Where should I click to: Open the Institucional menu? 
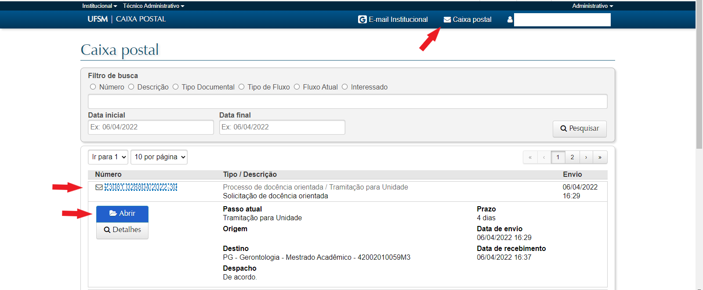(x=99, y=6)
